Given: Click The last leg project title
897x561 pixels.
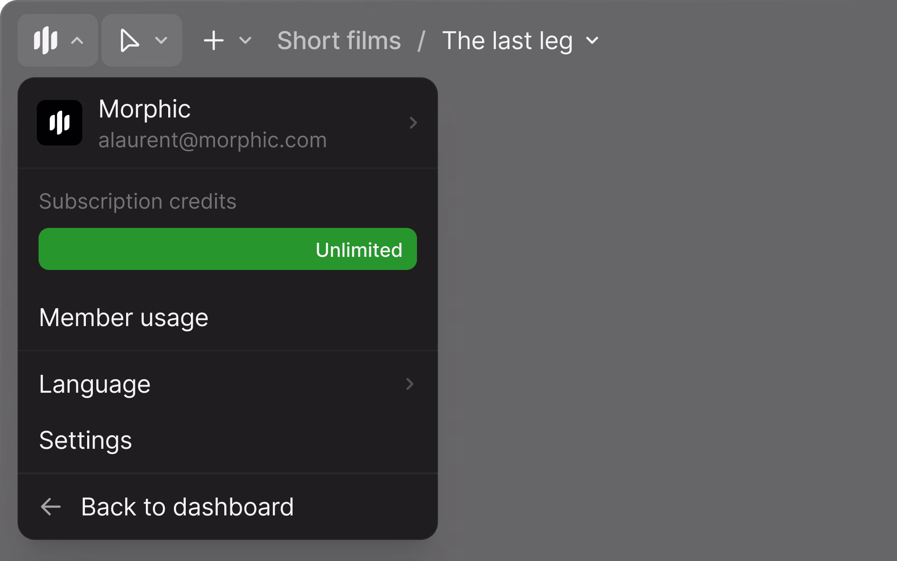Looking at the screenshot, I should click(507, 41).
